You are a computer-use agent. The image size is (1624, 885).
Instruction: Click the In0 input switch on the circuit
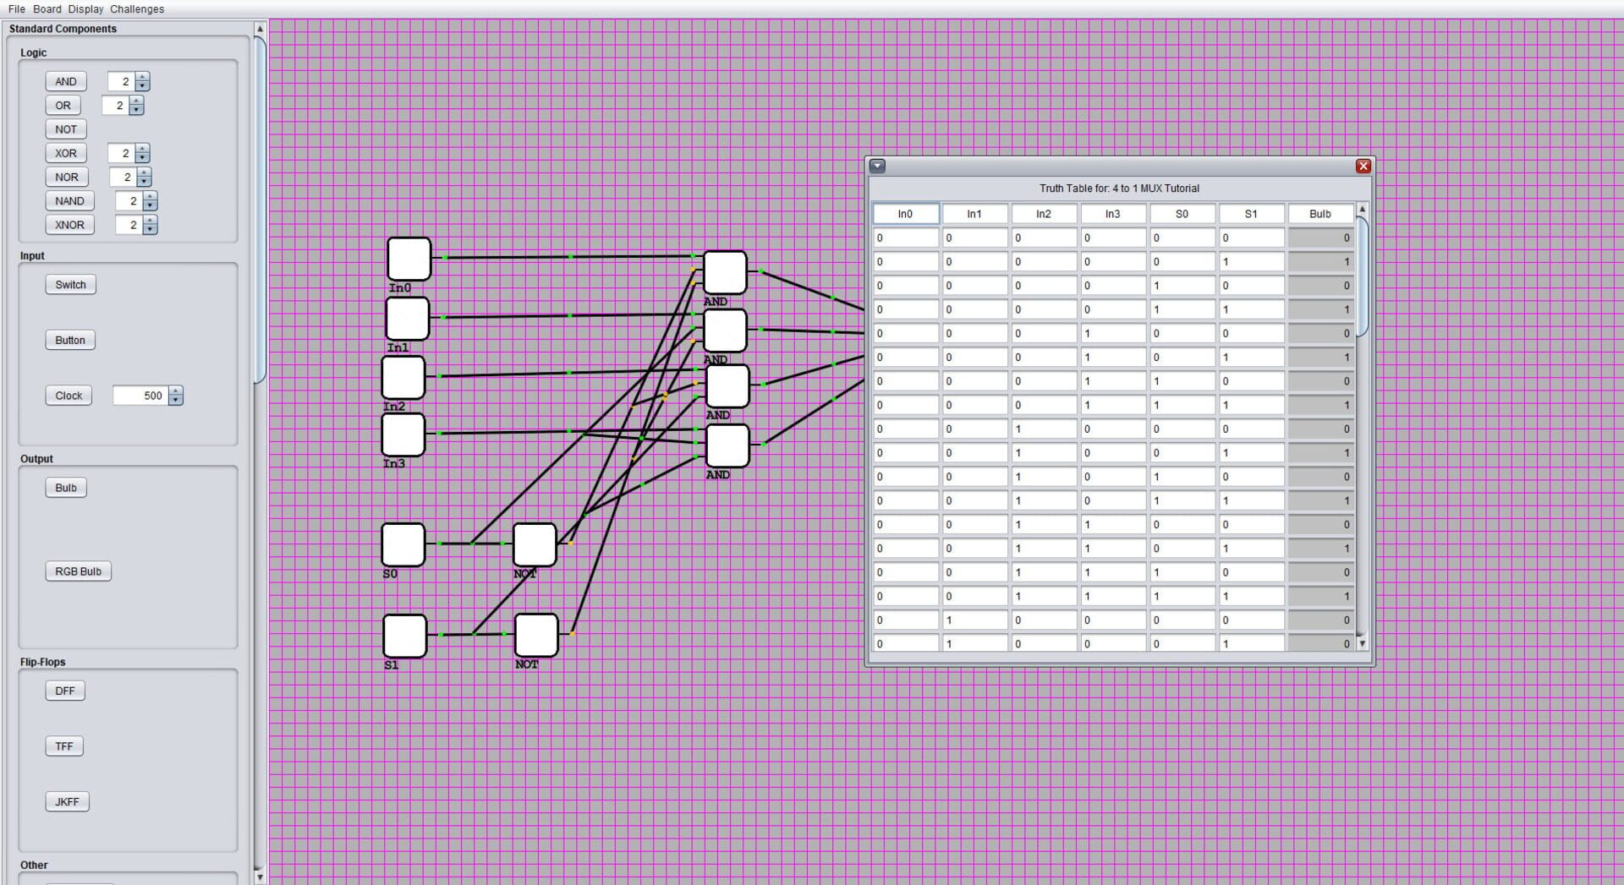[409, 259]
